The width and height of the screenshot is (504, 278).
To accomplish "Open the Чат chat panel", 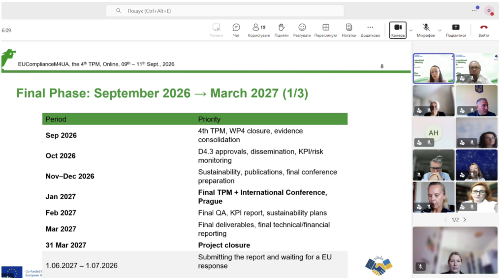I will (236, 30).
